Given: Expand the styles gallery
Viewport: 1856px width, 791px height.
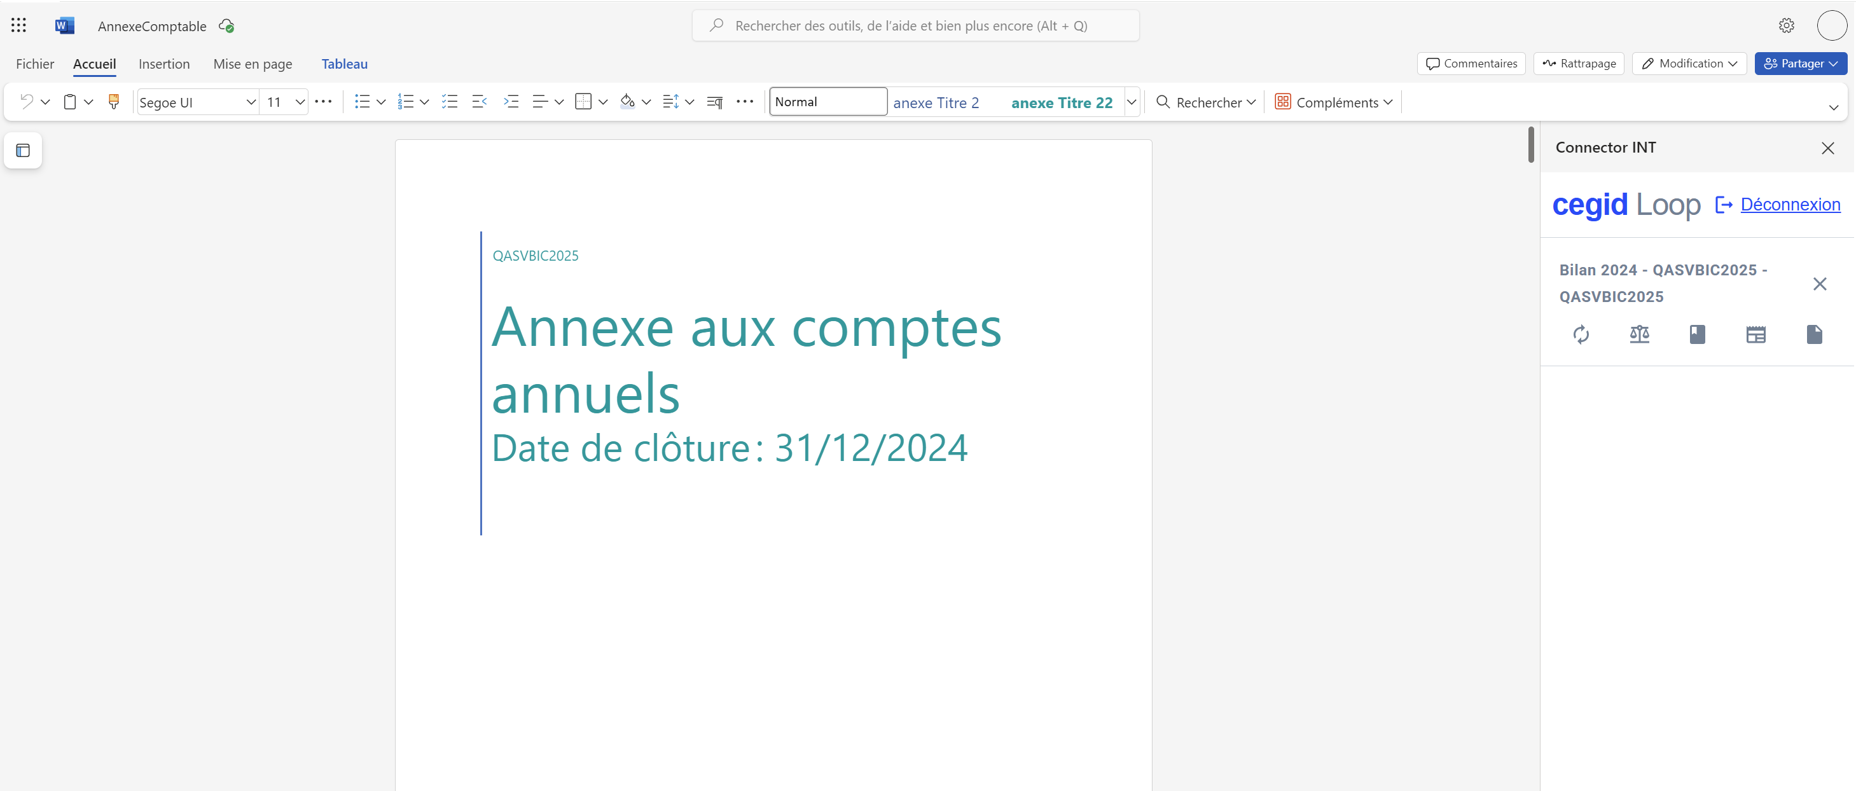Looking at the screenshot, I should (1131, 102).
